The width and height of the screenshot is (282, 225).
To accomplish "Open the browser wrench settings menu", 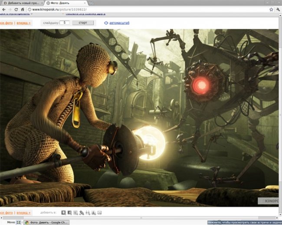I will (278, 9).
